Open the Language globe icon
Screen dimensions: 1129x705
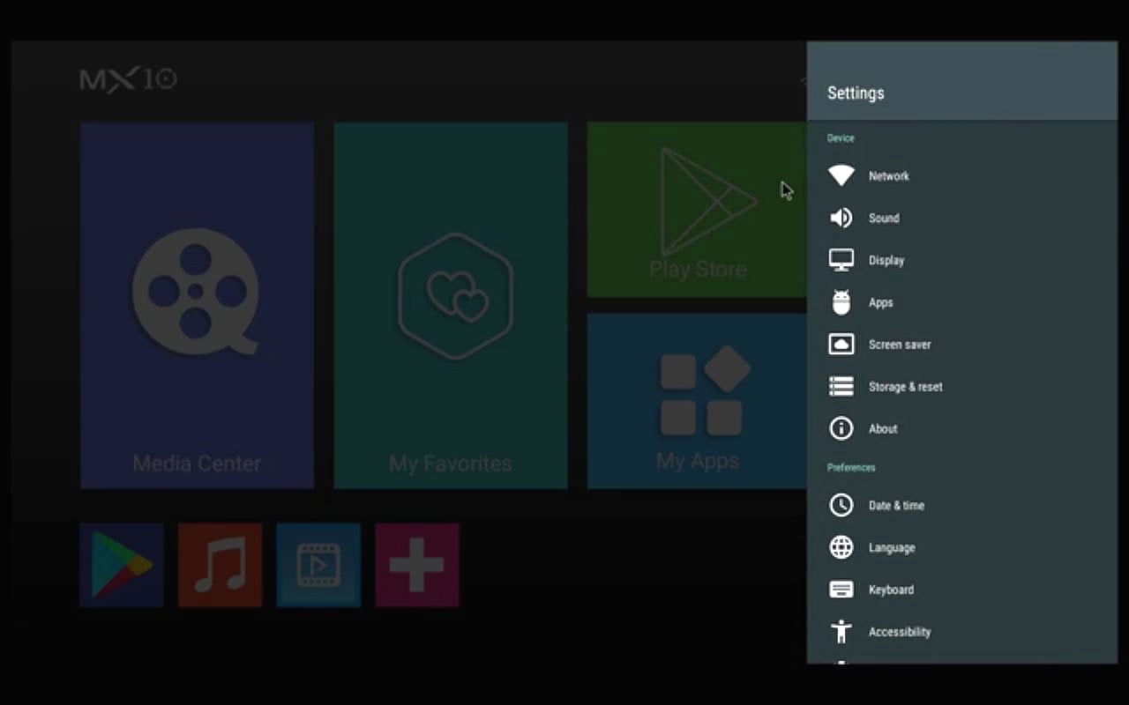coord(841,548)
